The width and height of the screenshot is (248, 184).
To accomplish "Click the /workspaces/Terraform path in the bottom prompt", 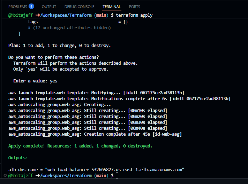I will pyautogui.click(x=66, y=176).
